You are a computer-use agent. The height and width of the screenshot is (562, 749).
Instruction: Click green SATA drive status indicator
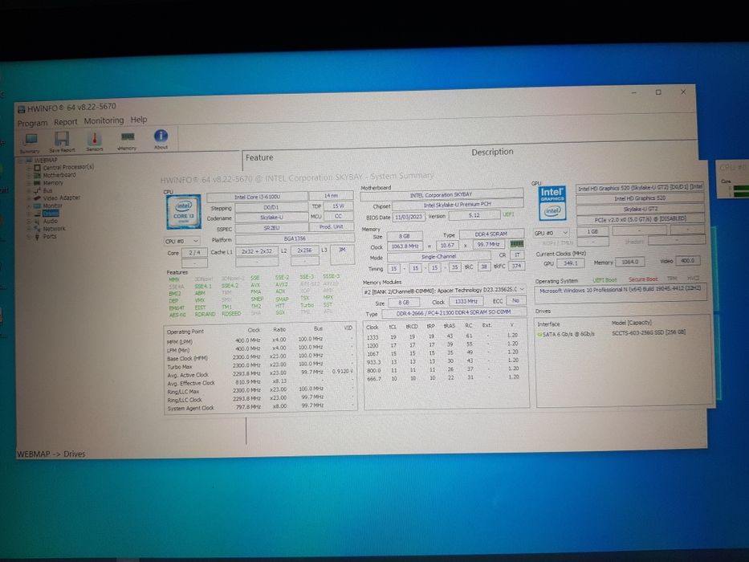(x=539, y=335)
